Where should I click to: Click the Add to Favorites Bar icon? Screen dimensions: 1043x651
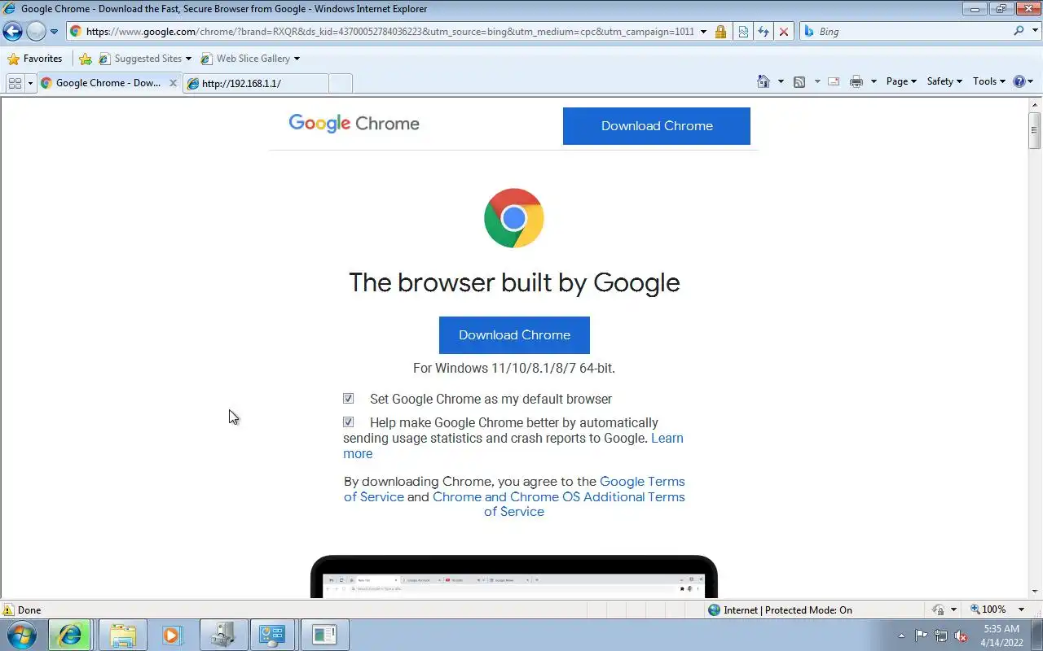point(85,59)
